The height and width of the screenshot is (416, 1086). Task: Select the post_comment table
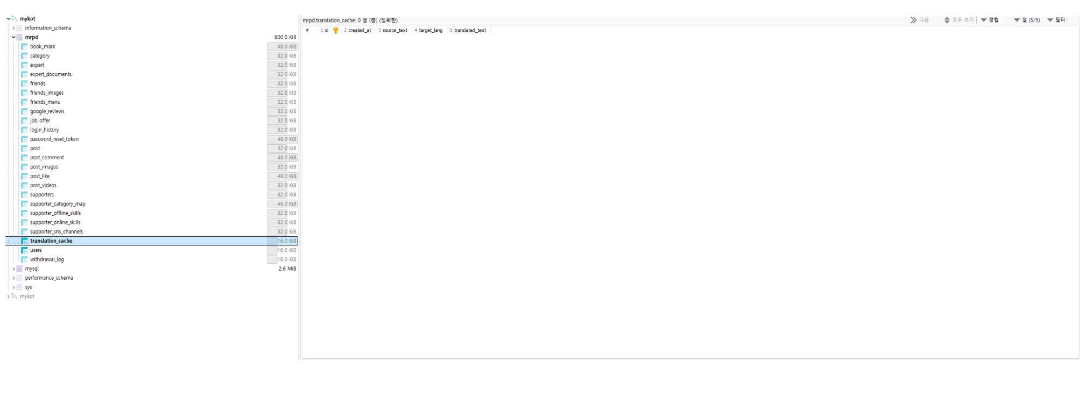(47, 158)
